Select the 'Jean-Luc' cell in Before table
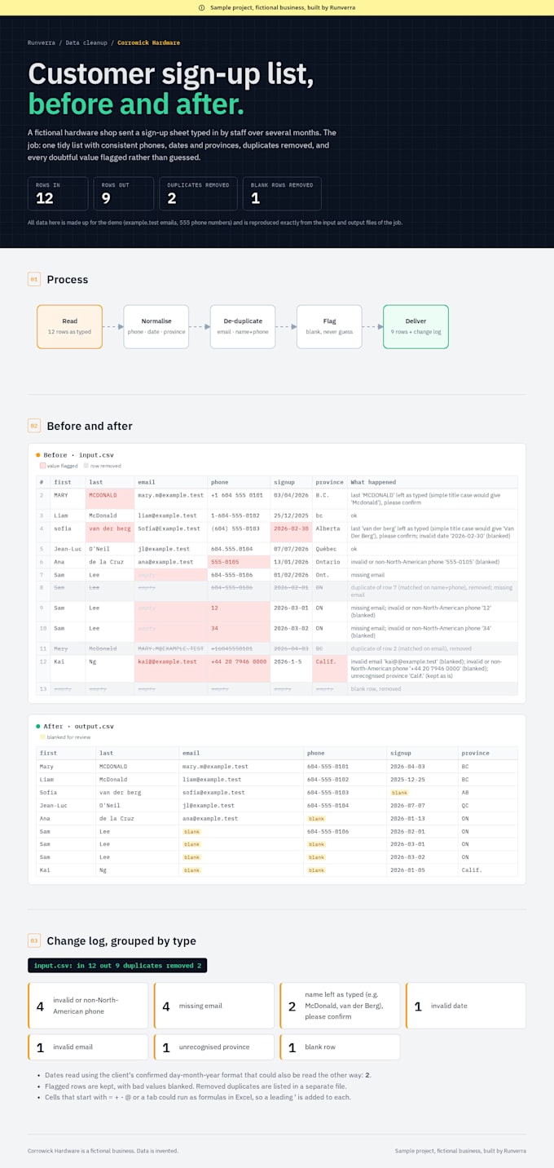 point(68,549)
